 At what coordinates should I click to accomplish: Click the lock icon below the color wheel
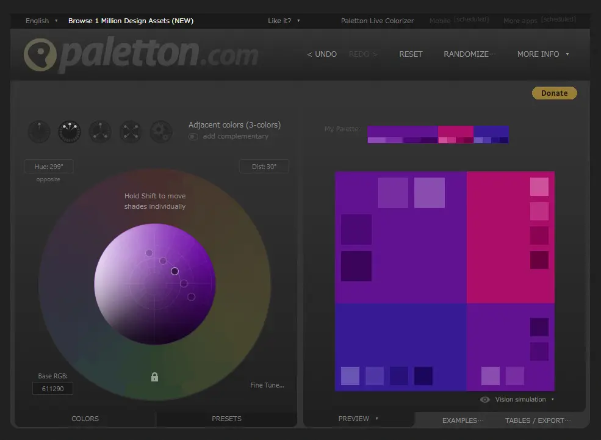tap(154, 377)
